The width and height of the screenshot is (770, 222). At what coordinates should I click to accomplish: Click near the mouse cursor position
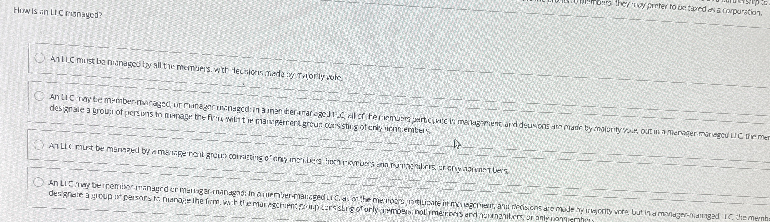tap(457, 144)
